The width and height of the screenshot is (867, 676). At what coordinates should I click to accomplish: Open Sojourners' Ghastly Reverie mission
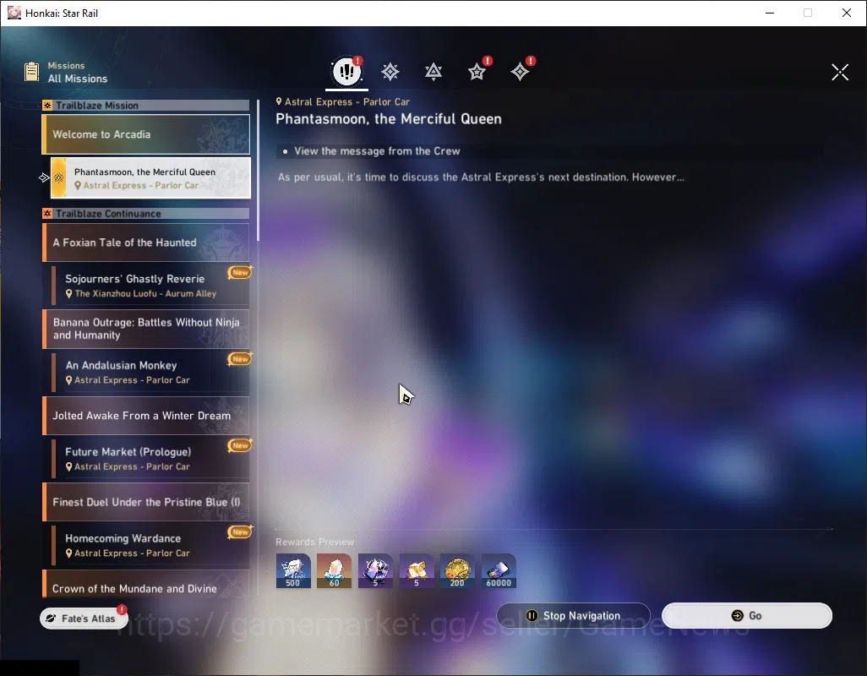tap(150, 286)
